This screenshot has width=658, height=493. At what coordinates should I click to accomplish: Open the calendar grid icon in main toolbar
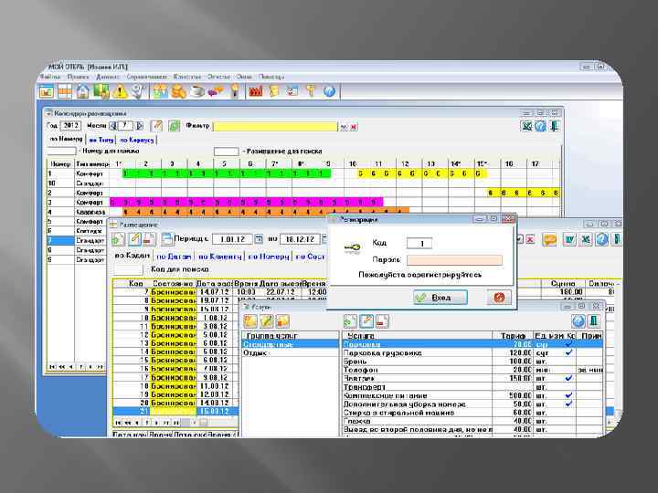point(65,91)
